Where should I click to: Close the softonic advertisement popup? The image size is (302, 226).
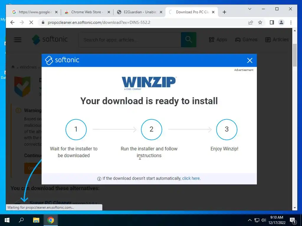click(x=250, y=61)
